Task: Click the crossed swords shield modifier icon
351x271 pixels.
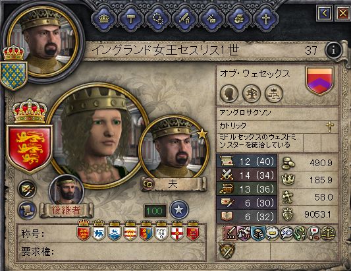Action: click(x=228, y=251)
